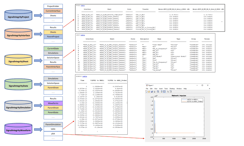The width and height of the screenshot is (244, 146).
Task: Open the File menu in Figure 1
Action: (x=147, y=88)
